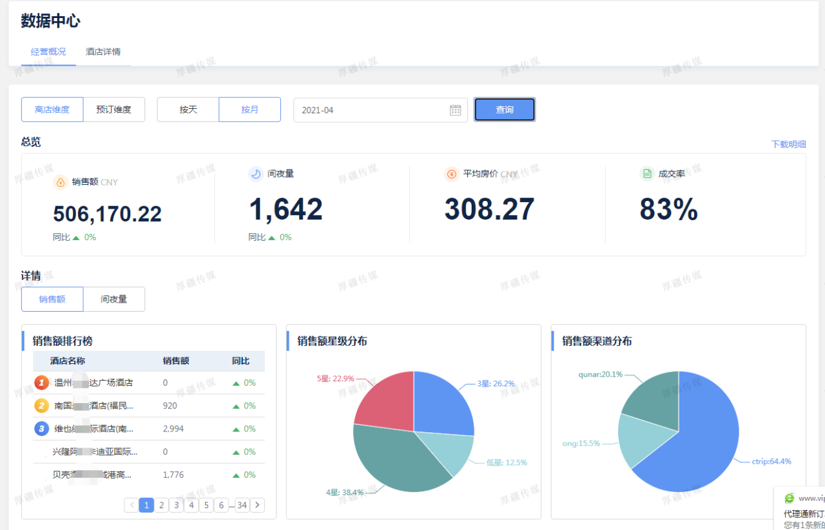Go to page 1 of ranking
Screen dimensions: 825x530
(146, 505)
